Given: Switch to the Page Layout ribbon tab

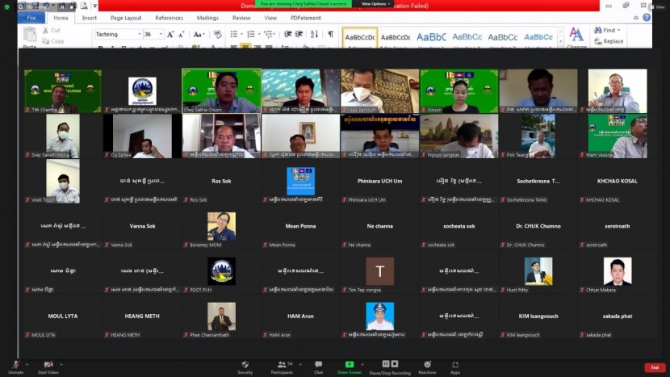Looking at the screenshot, I should click(126, 18).
